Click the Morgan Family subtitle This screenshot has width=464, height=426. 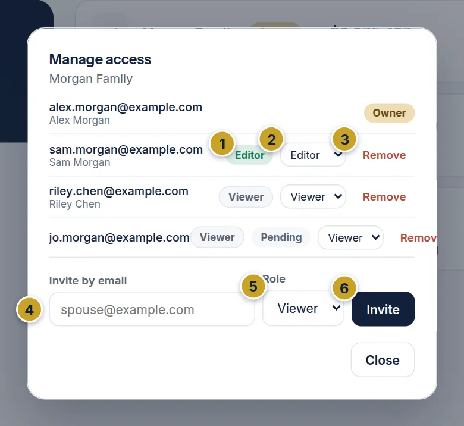[x=91, y=79]
